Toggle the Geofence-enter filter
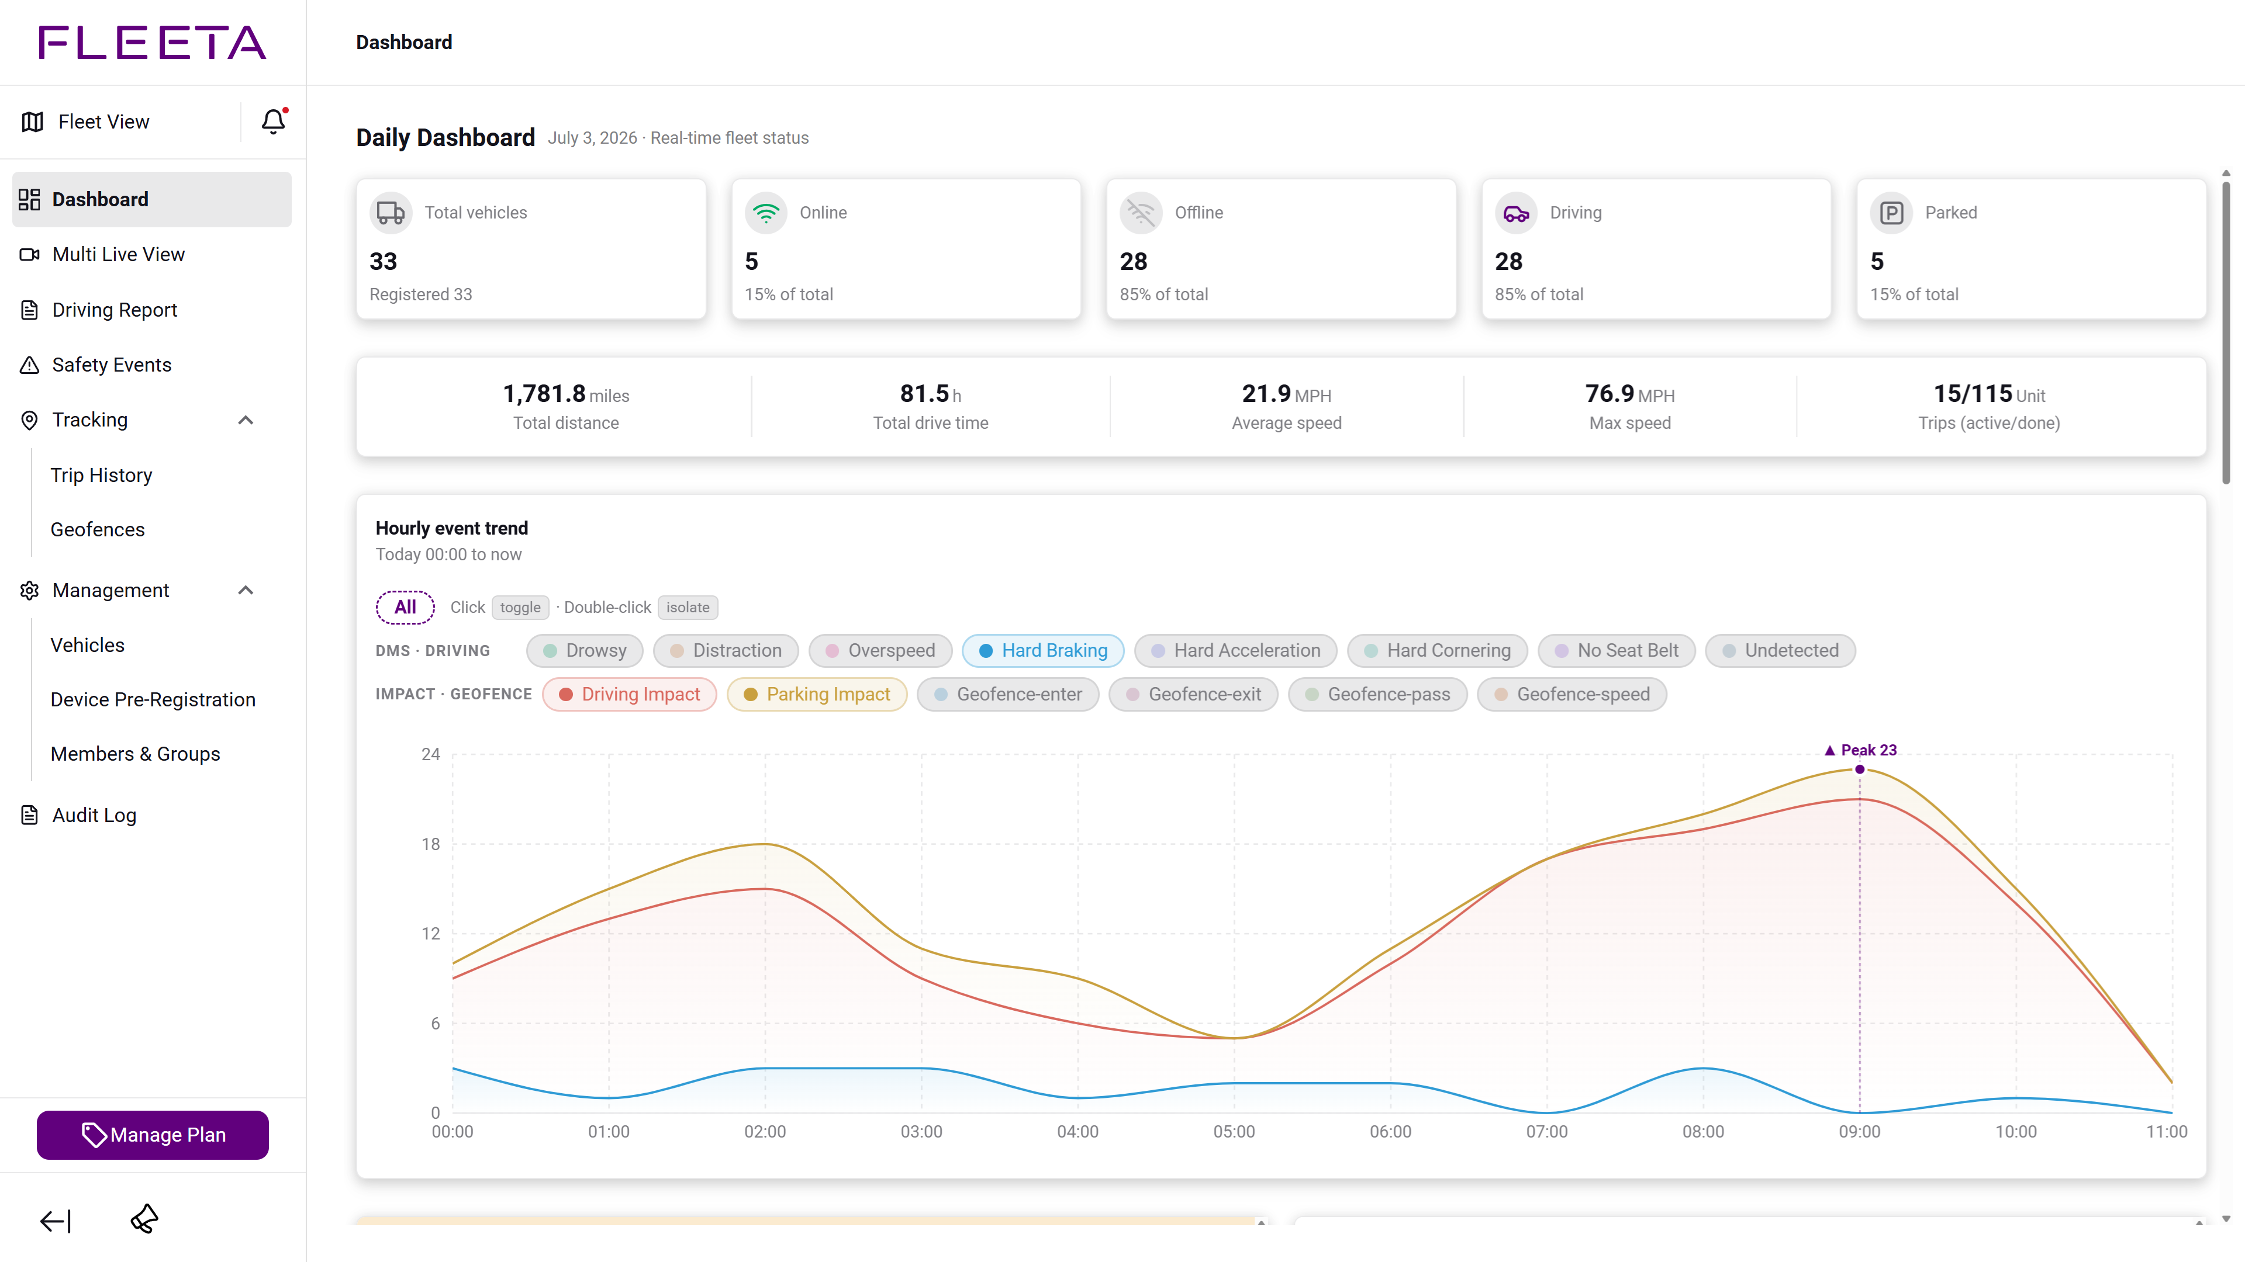 (1007, 694)
